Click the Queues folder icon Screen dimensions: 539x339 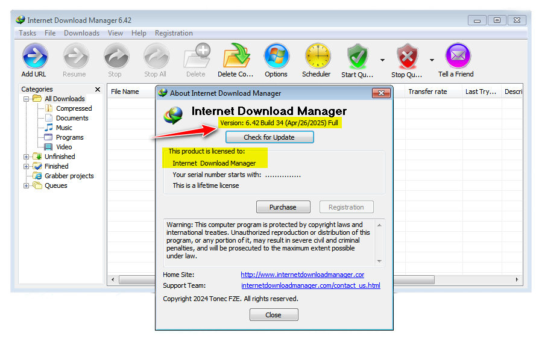coord(37,185)
